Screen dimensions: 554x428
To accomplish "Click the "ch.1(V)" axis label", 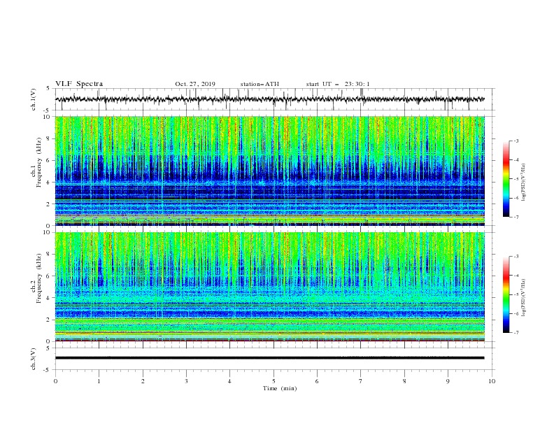I will click(x=34, y=99).
